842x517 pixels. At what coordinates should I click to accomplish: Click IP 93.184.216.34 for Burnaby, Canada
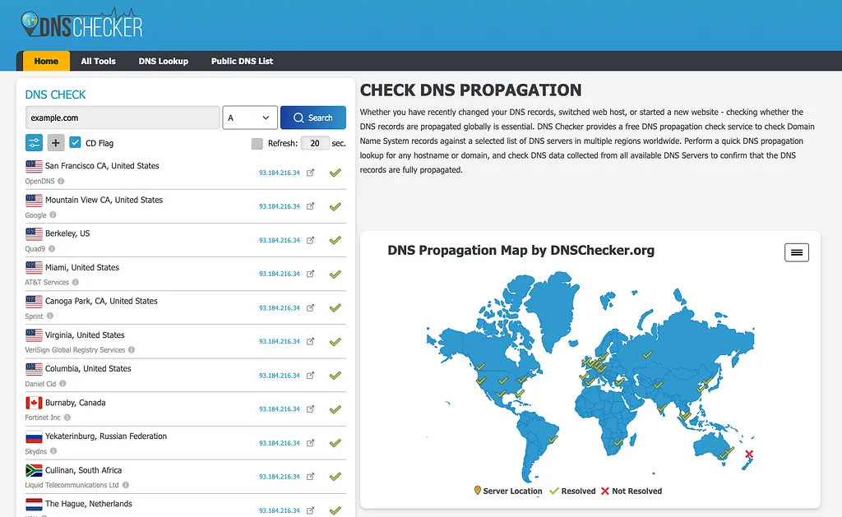pos(280,409)
